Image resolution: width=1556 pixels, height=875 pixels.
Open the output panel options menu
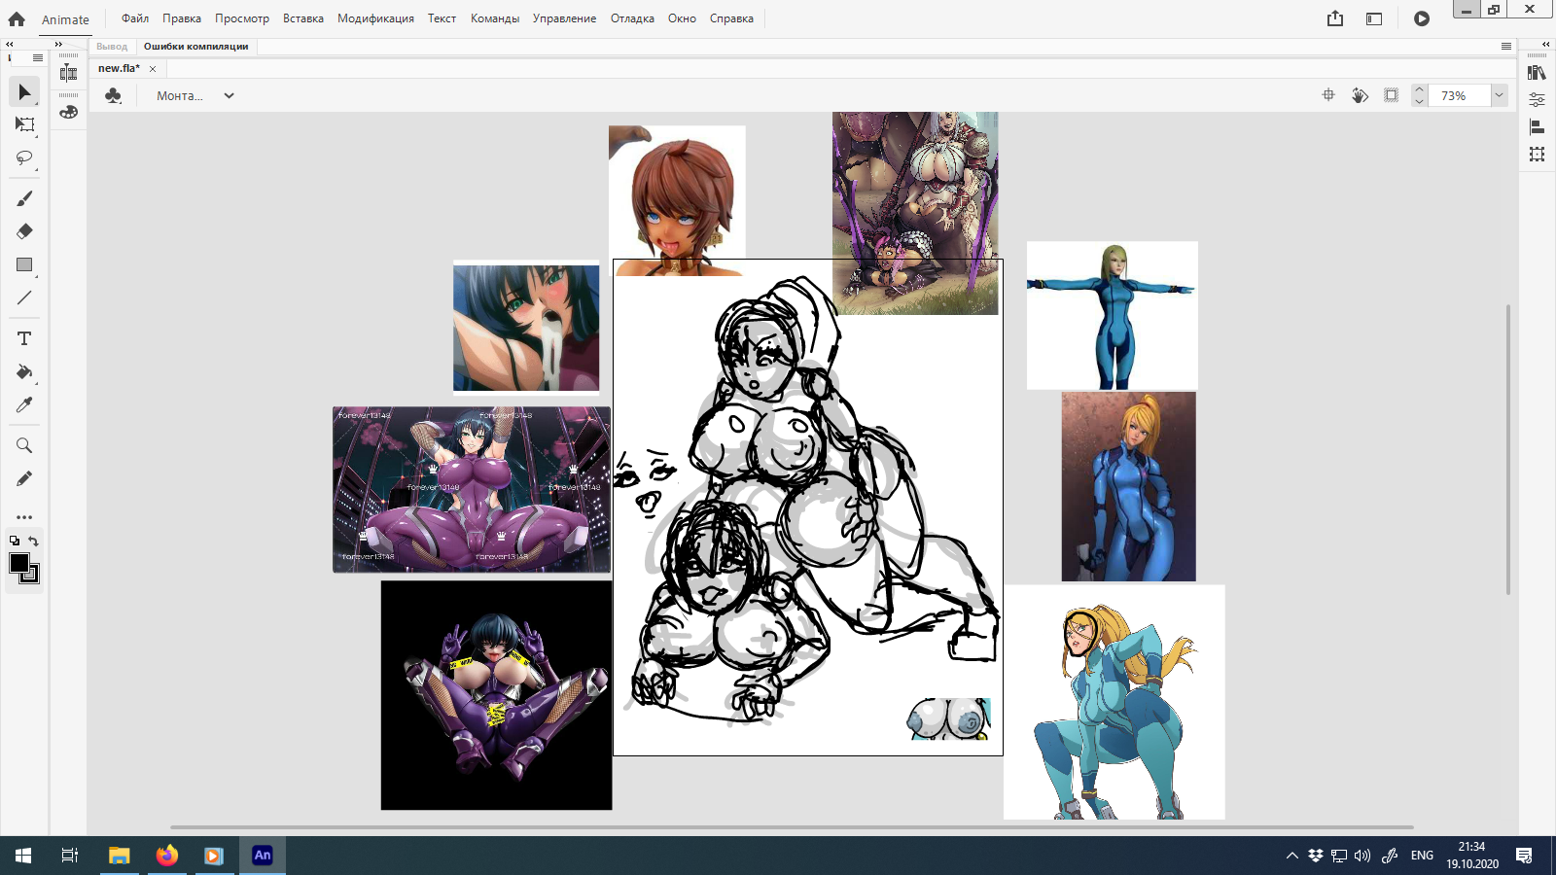(1506, 46)
